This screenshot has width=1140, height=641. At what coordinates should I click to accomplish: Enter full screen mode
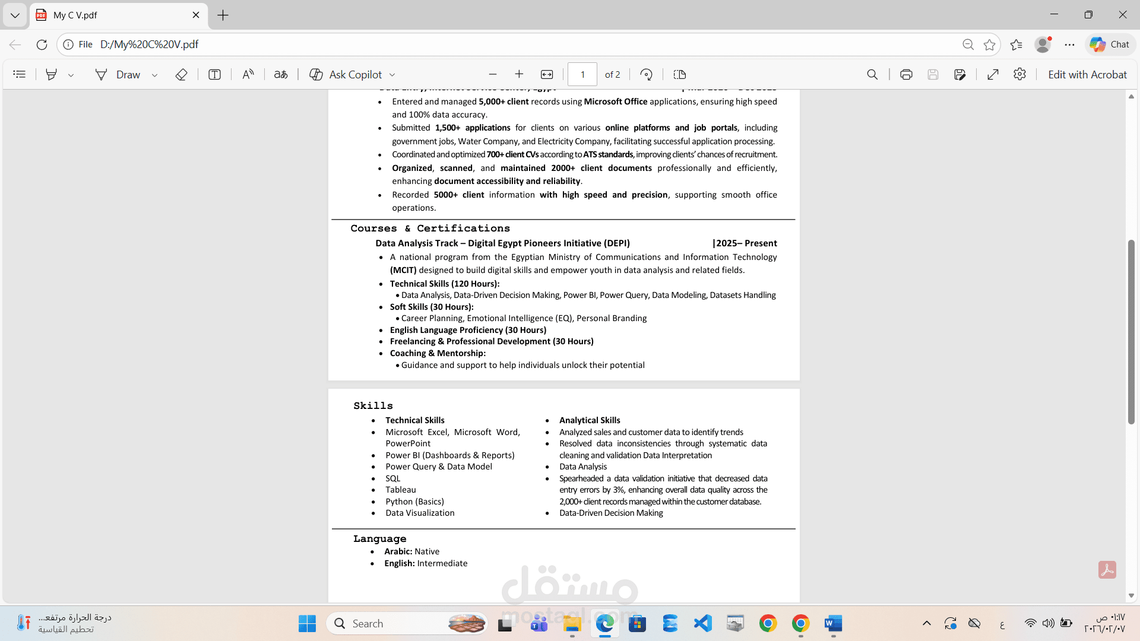click(x=993, y=74)
